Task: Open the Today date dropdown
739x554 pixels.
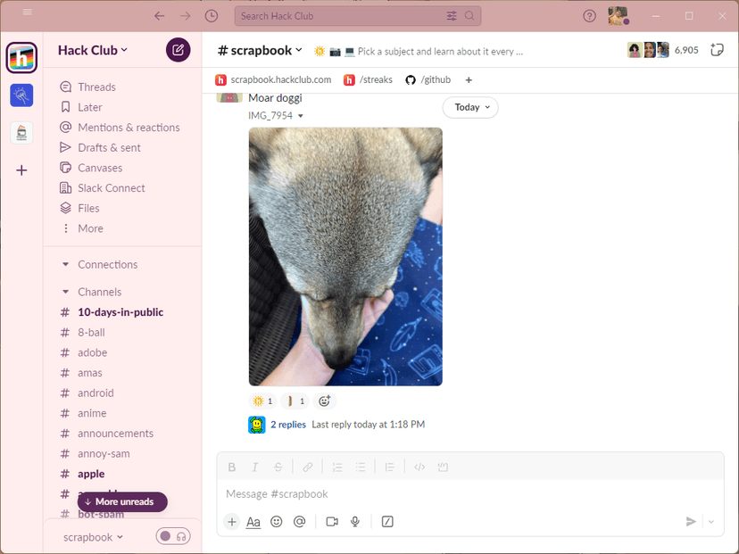Action: coord(470,107)
